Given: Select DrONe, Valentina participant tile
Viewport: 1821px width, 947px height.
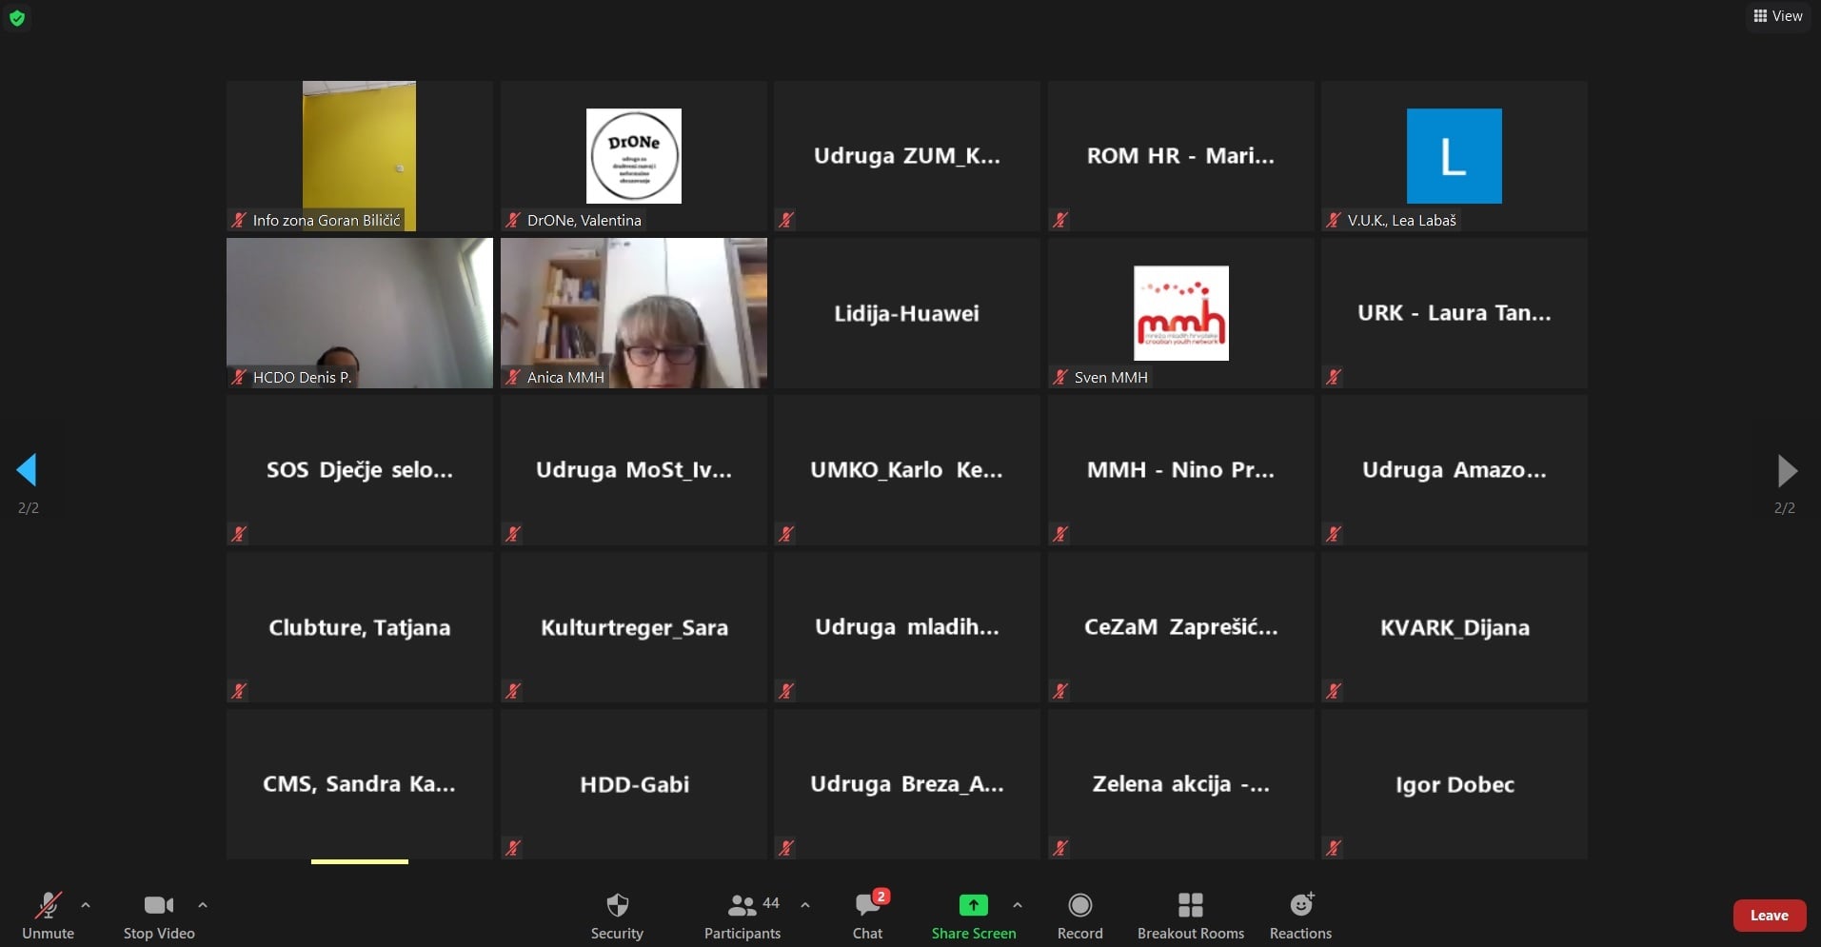Looking at the screenshot, I should 634,156.
